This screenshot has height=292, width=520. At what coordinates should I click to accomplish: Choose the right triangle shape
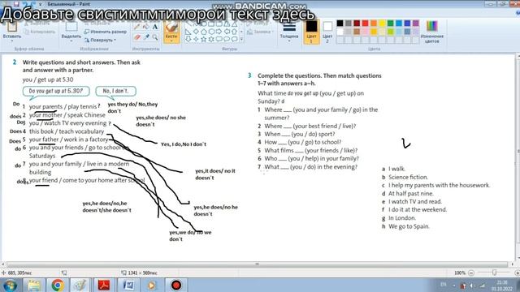188,32
